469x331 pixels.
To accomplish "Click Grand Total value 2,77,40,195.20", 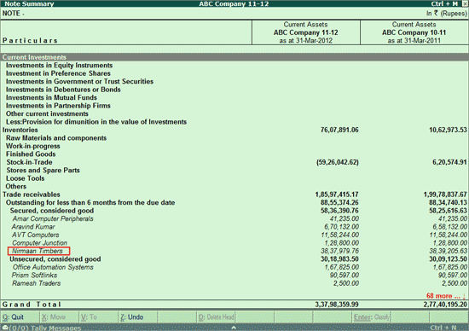I will (x=445, y=305).
